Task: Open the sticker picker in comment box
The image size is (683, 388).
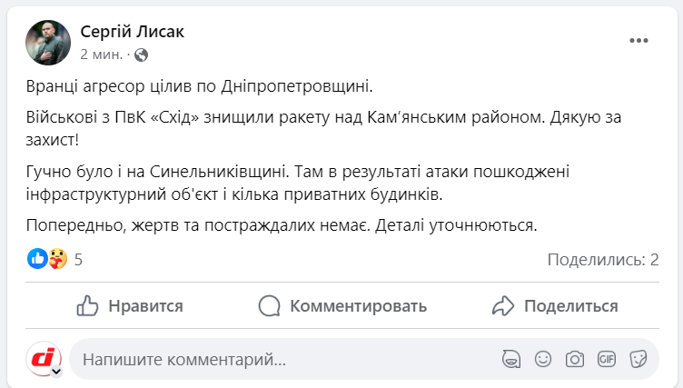Action: tap(638, 359)
